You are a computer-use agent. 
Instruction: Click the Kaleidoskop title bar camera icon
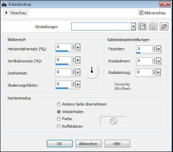4,4
